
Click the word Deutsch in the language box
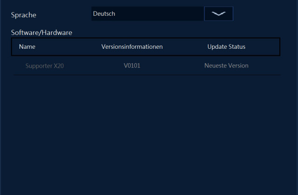tap(104, 14)
